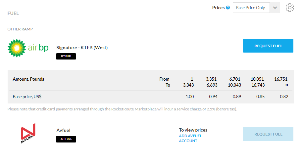Click the 1.00 base price cell

pos(190,97)
